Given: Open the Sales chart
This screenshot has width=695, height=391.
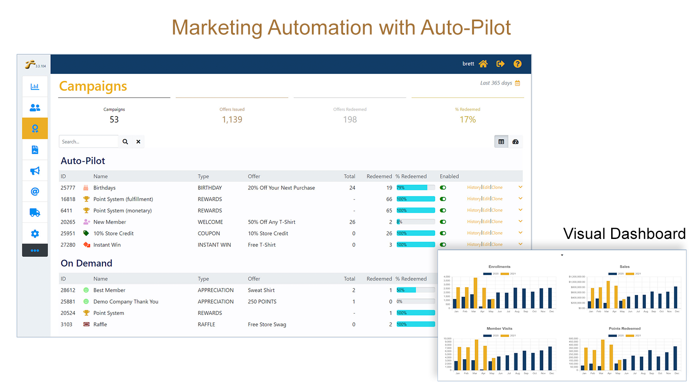Looking at the screenshot, I should [x=625, y=289].
